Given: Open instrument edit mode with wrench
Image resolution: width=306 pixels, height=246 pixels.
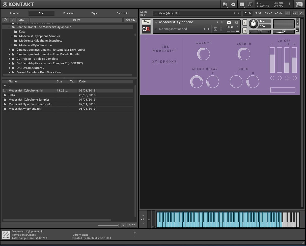Looking at the screenshot, I should click(146, 22).
